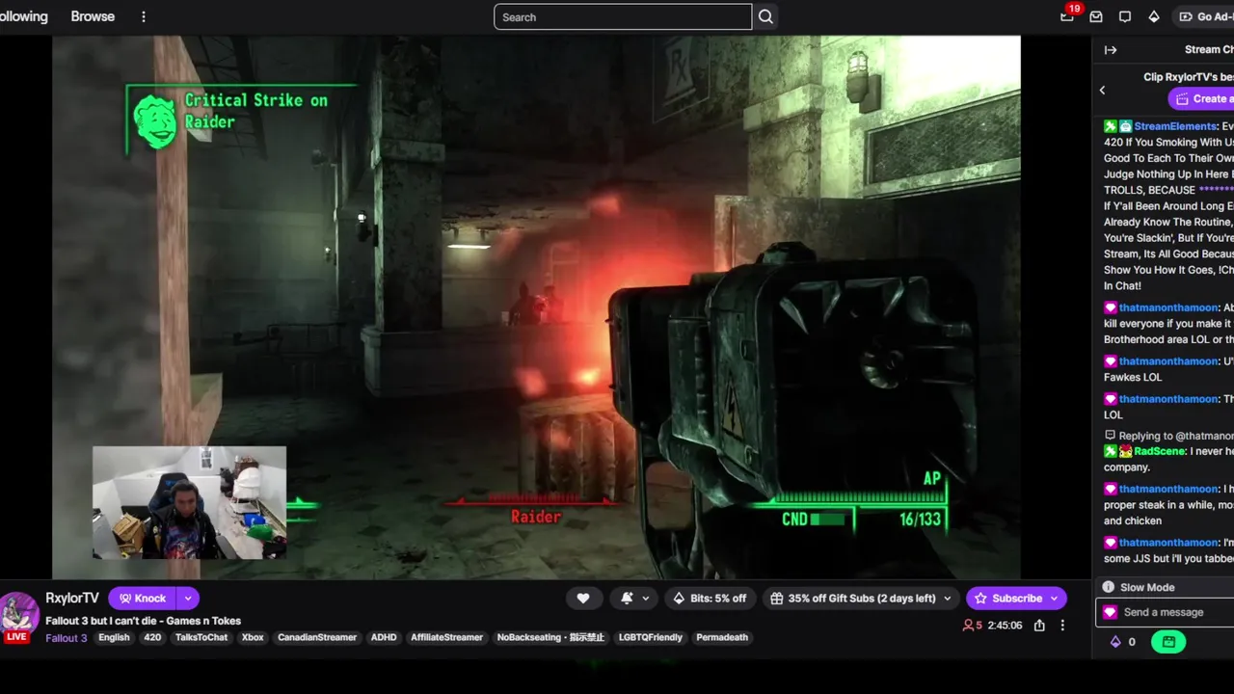1234x694 pixels.
Task: Click into the top Search field
Action: pyautogui.click(x=623, y=16)
